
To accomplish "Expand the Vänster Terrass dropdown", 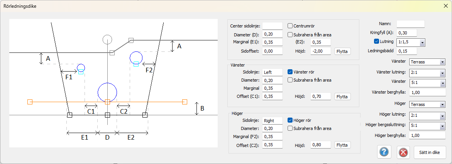I will pyautogui.click(x=442, y=62).
